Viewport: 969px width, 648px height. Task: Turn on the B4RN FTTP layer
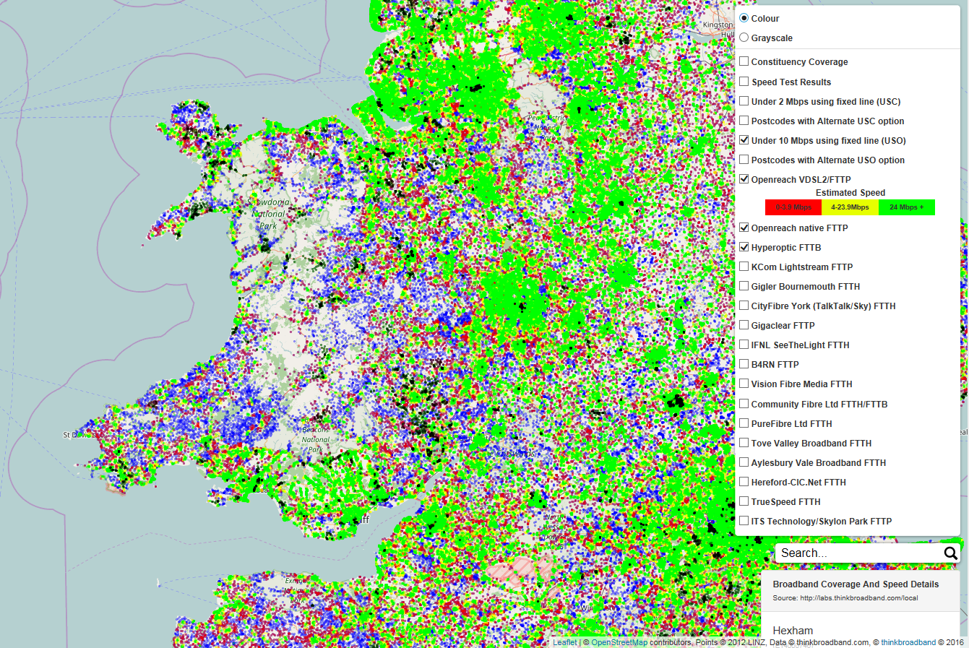(744, 364)
